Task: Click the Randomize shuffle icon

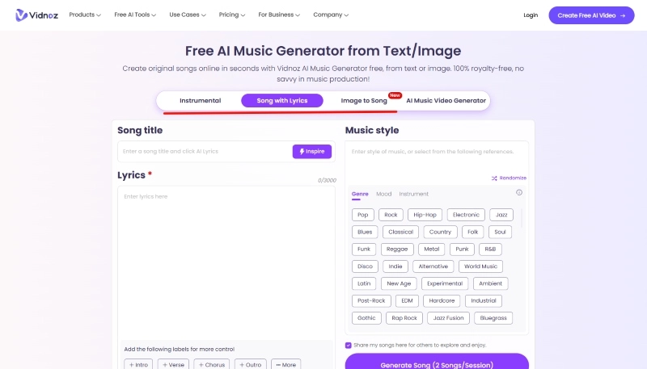Action: [x=494, y=178]
